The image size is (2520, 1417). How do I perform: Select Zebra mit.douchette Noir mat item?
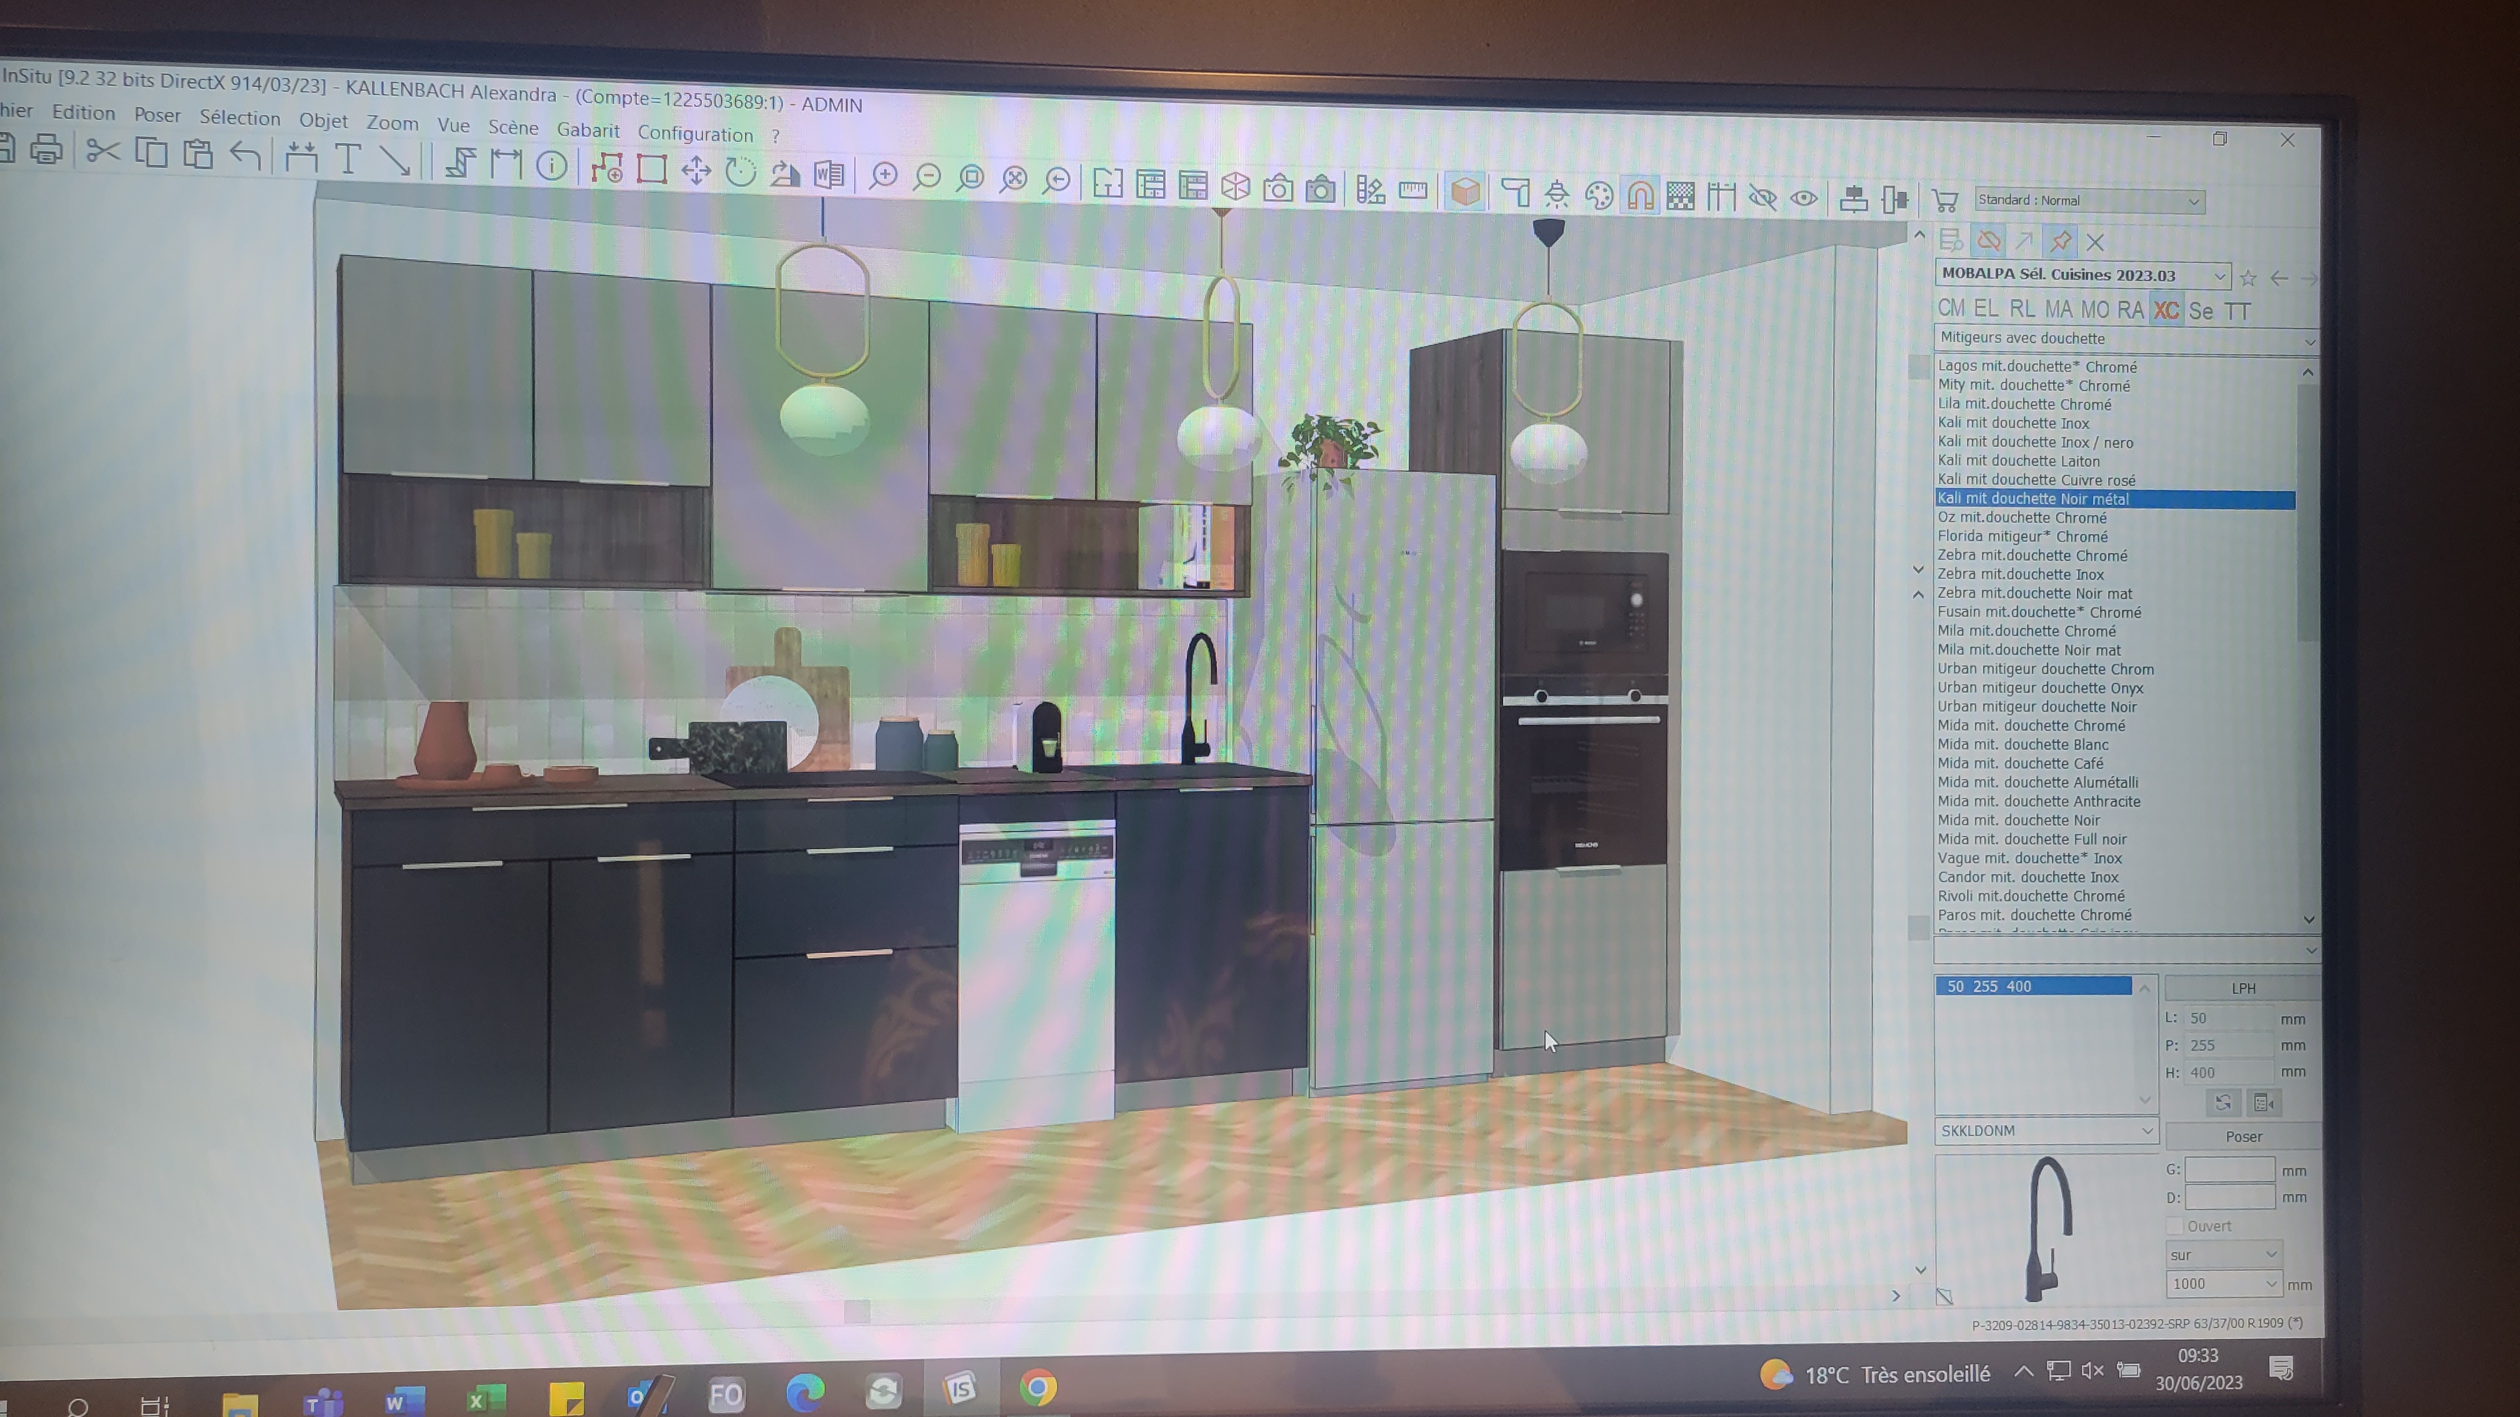(x=2035, y=594)
